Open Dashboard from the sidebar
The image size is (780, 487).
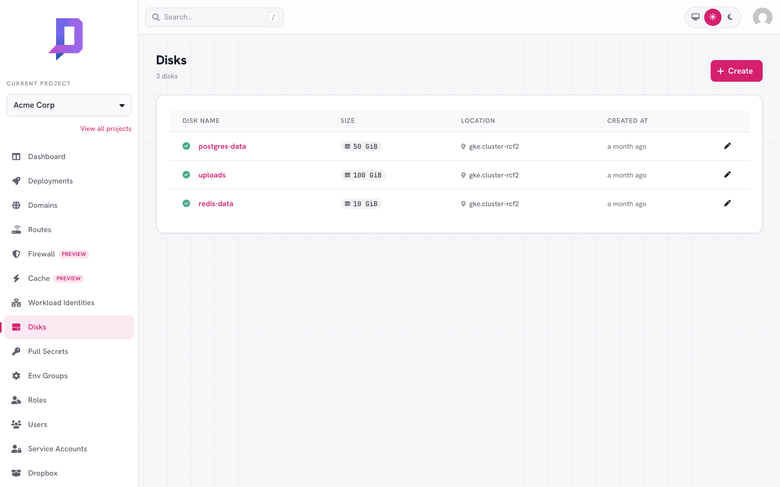point(69,157)
